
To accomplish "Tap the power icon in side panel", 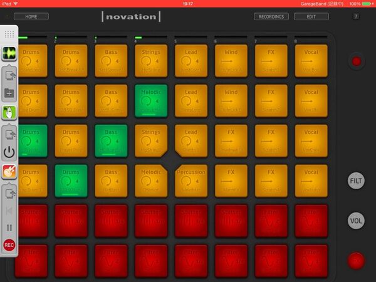I will click(x=9, y=152).
